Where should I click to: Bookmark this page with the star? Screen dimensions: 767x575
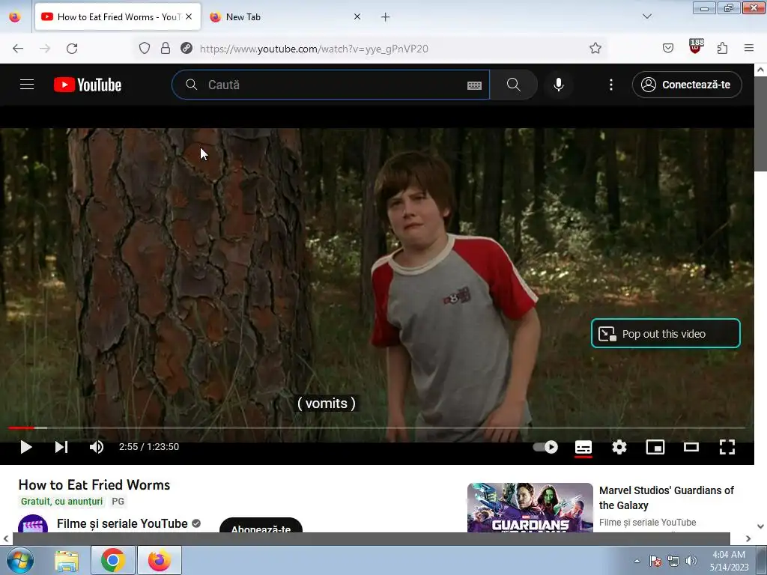point(595,48)
